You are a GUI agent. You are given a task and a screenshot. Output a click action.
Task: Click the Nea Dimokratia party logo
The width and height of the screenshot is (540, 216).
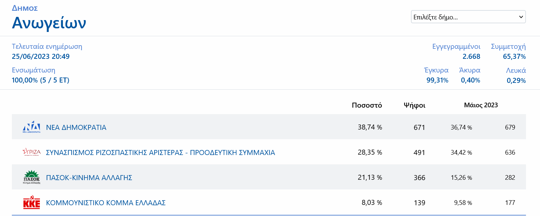pyautogui.click(x=32, y=127)
